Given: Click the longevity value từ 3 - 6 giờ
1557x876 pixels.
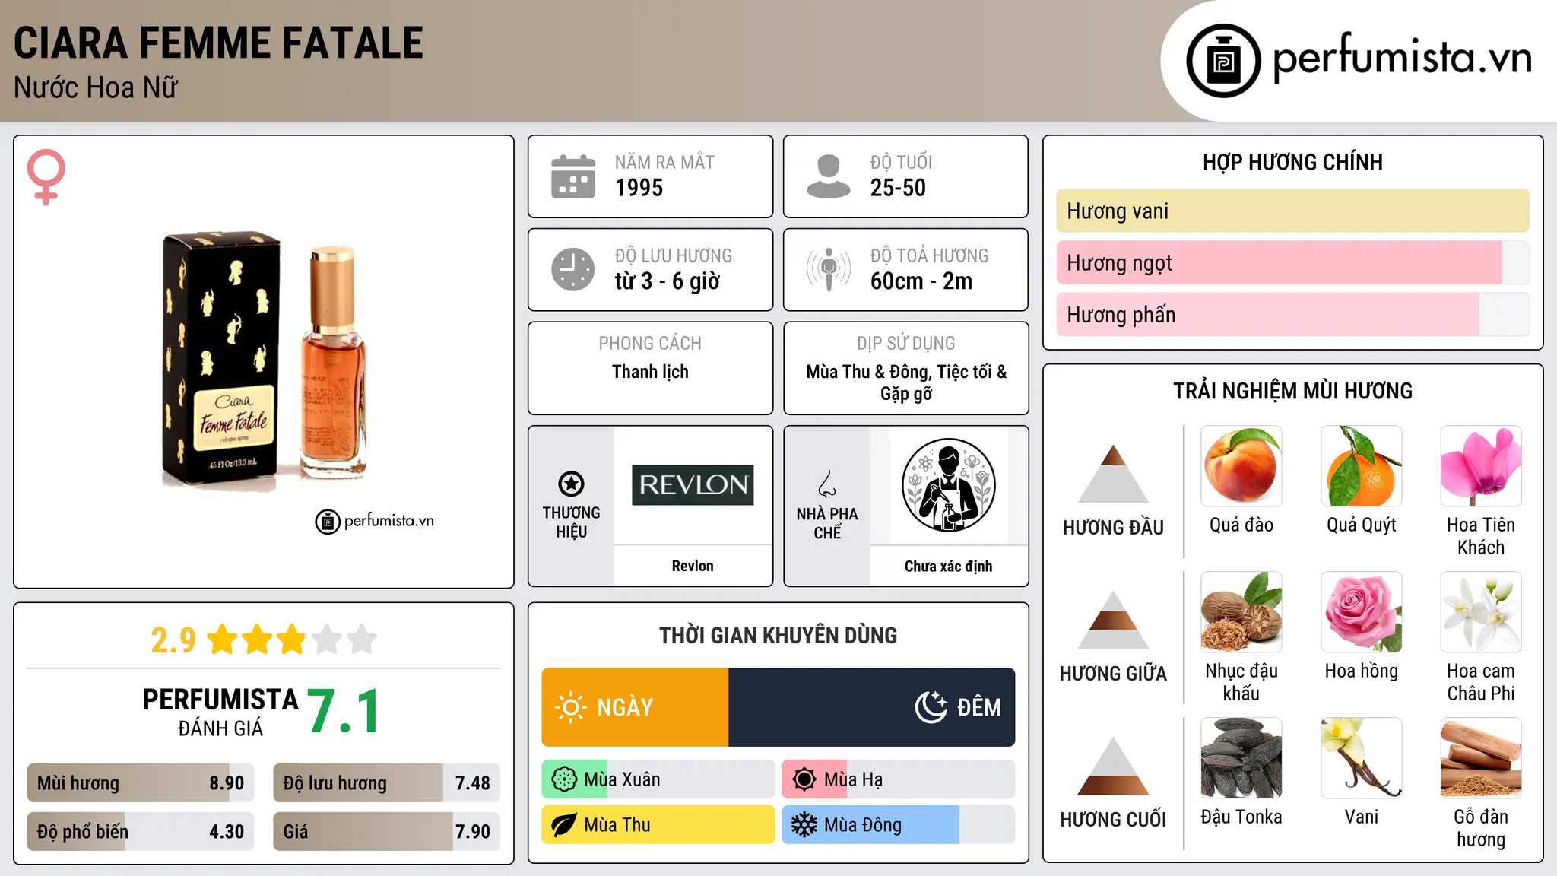Looking at the screenshot, I should pos(668,281).
